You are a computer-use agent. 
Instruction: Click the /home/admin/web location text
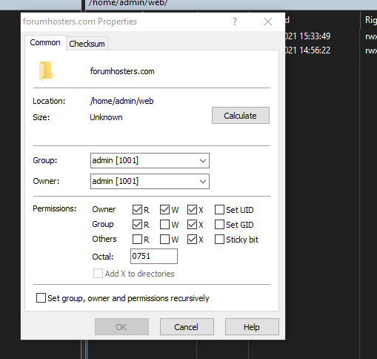[122, 101]
